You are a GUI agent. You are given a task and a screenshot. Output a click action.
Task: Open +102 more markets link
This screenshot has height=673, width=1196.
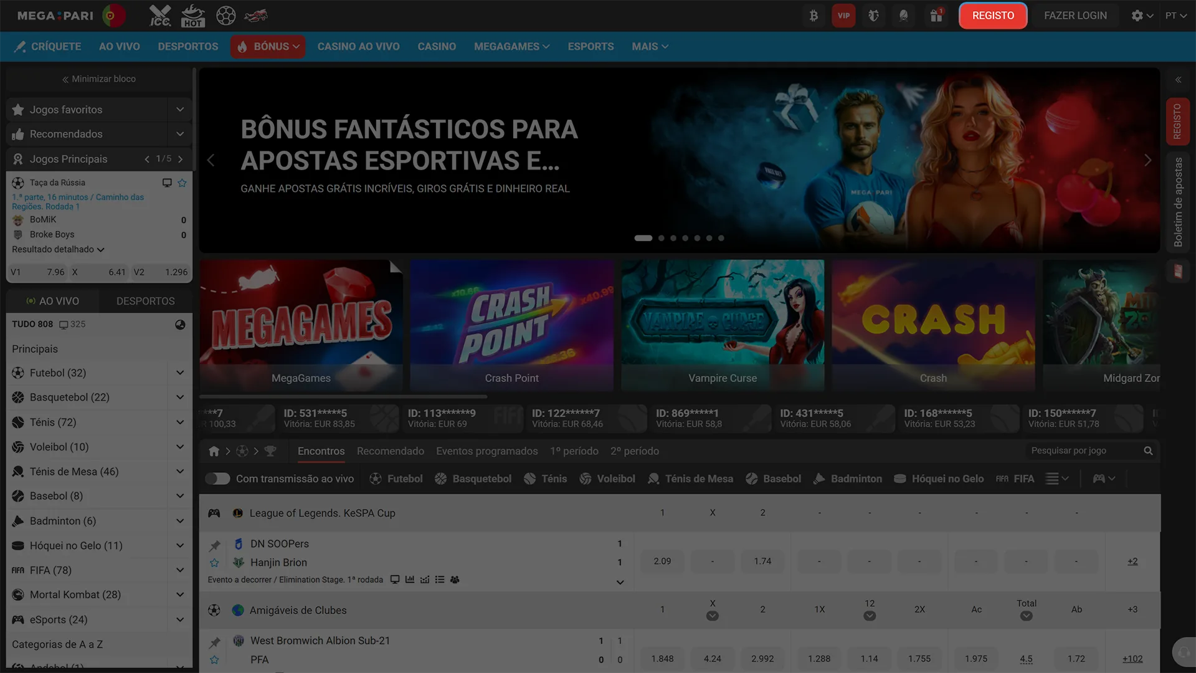(x=1132, y=659)
